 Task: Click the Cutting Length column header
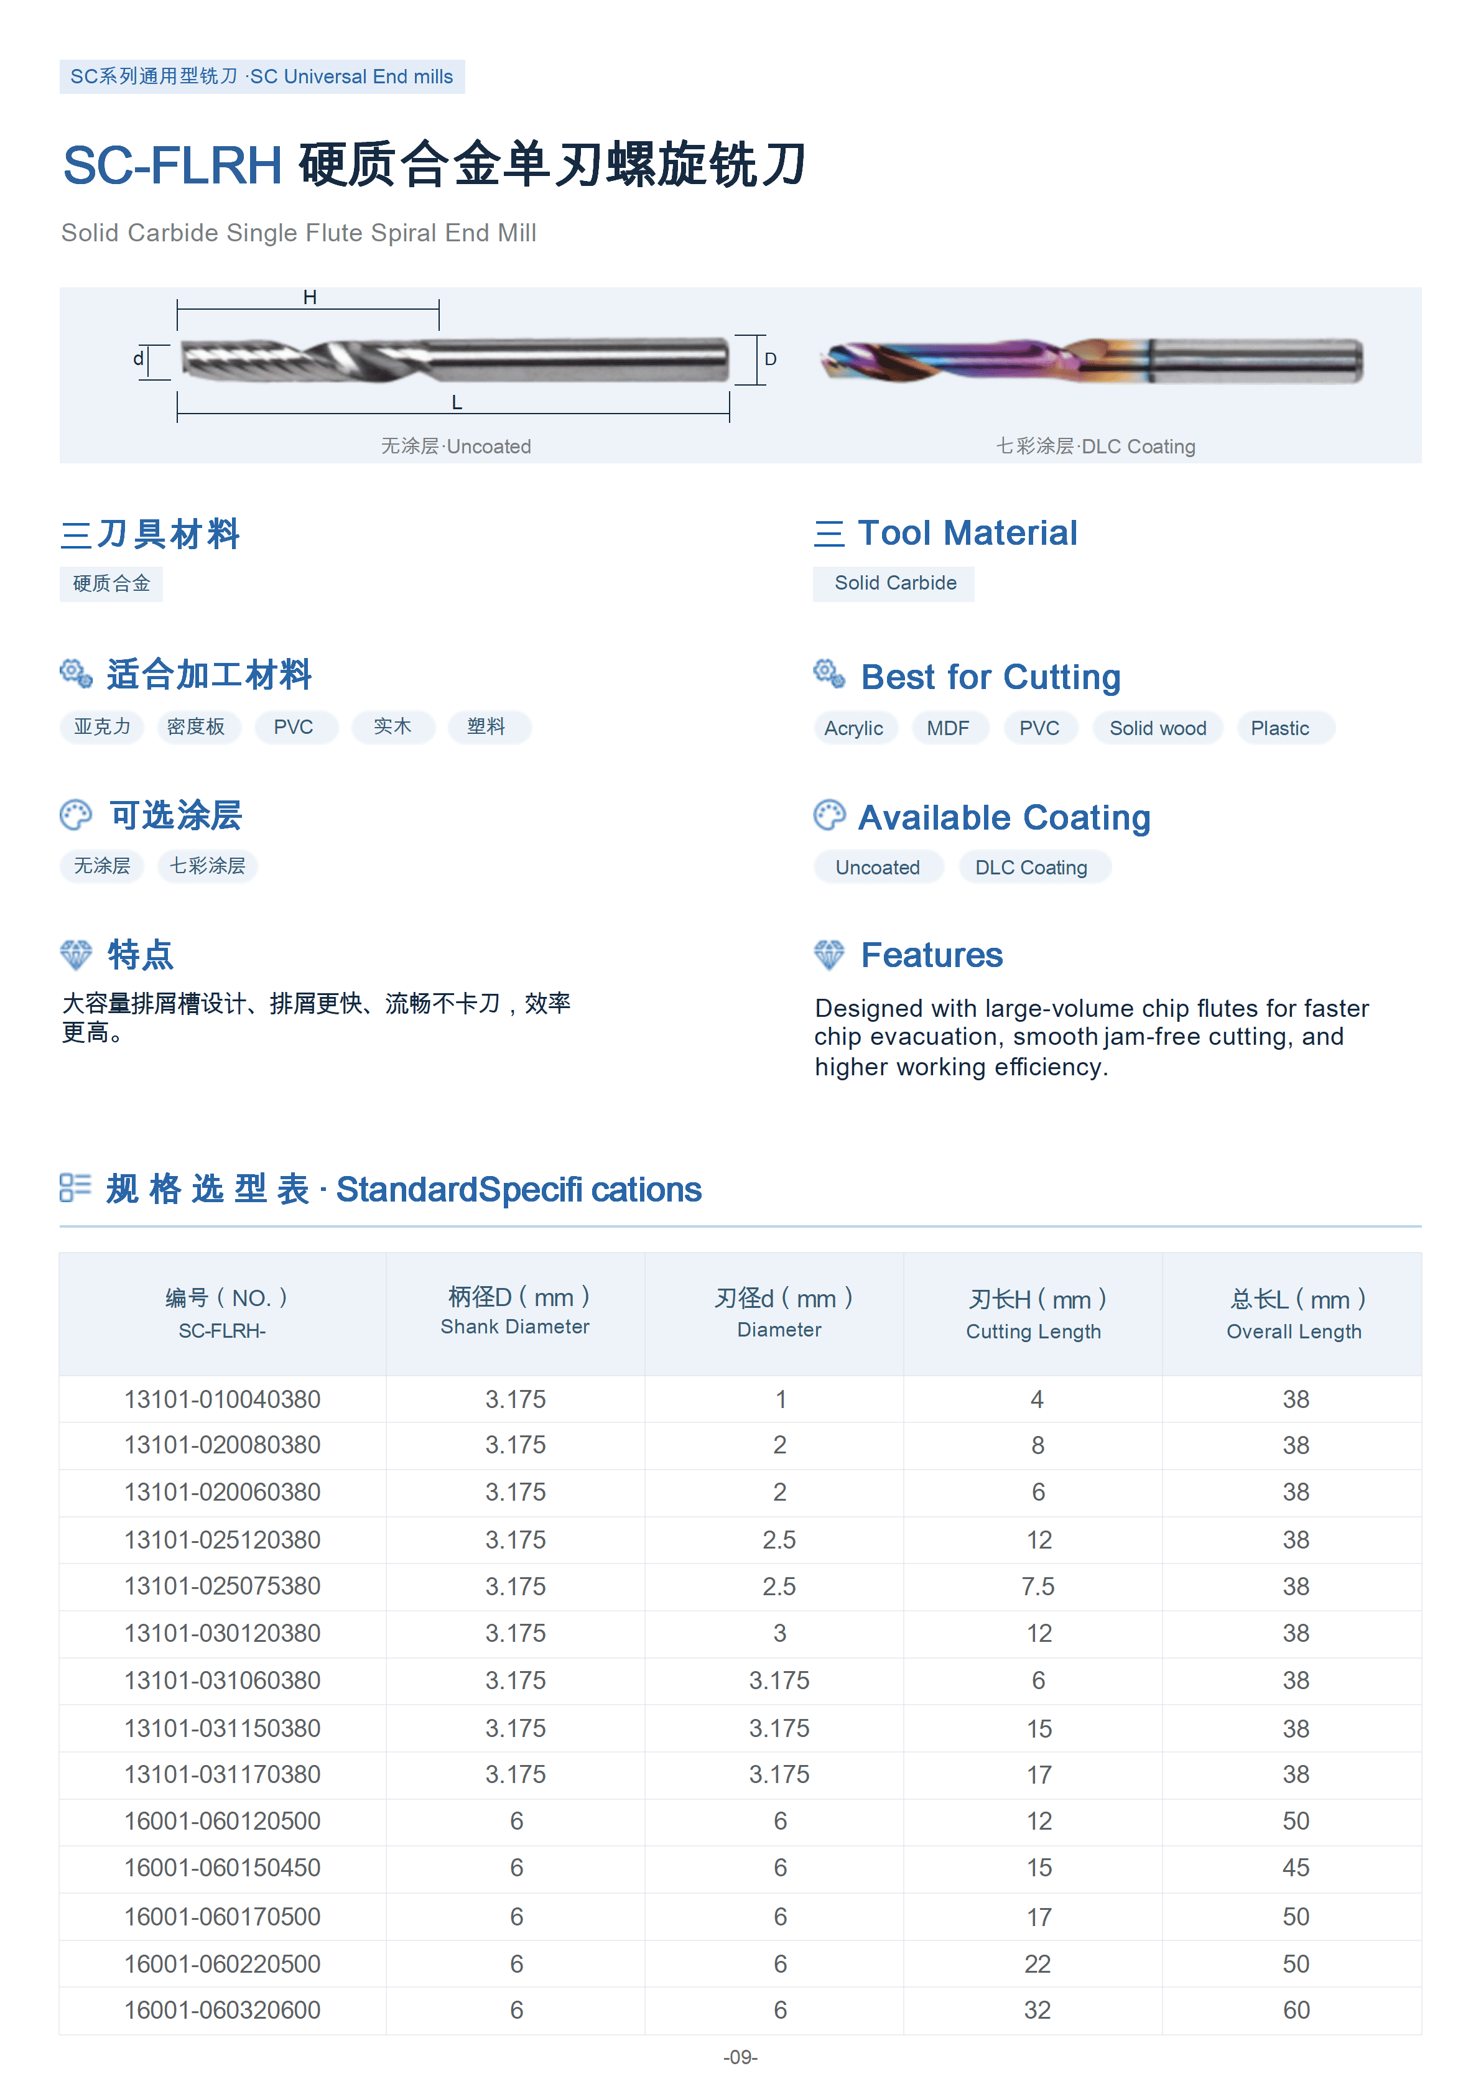pyautogui.click(x=1033, y=1313)
